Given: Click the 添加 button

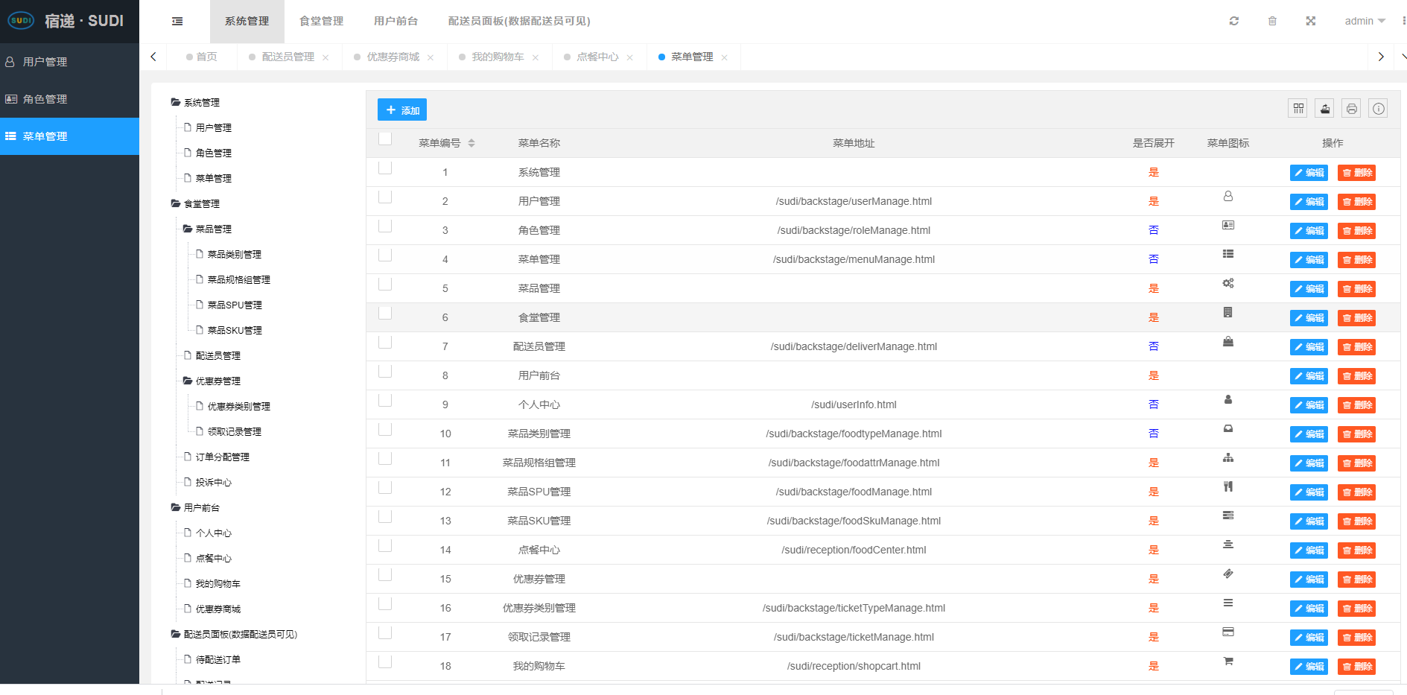Looking at the screenshot, I should click(x=402, y=110).
